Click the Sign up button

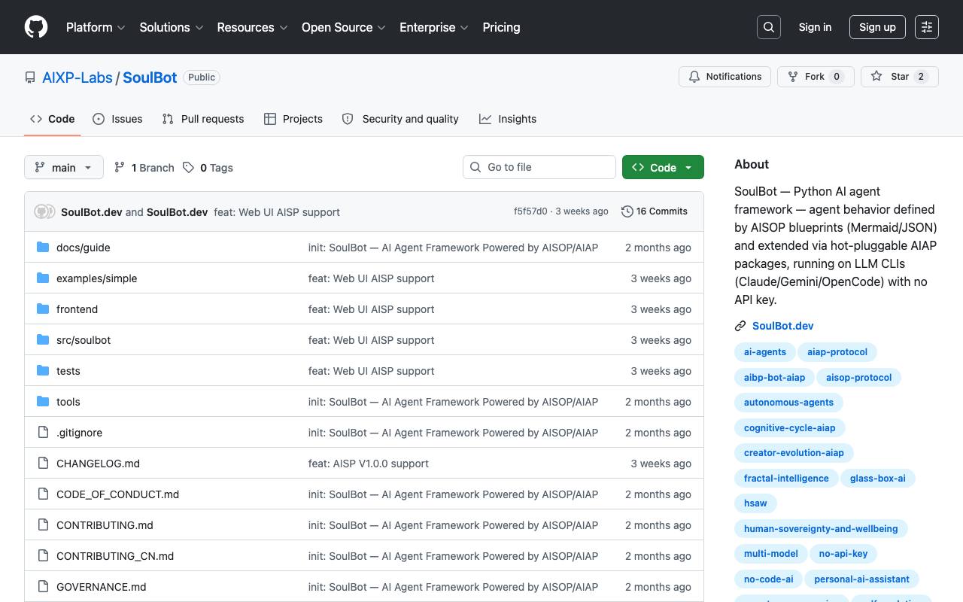tap(877, 27)
